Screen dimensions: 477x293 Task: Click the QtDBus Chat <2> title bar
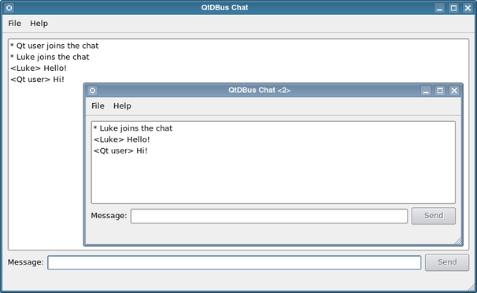coord(259,91)
